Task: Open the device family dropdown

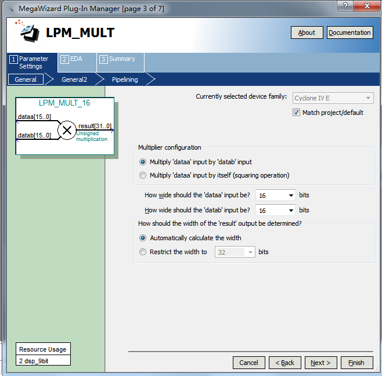Action: (x=333, y=98)
